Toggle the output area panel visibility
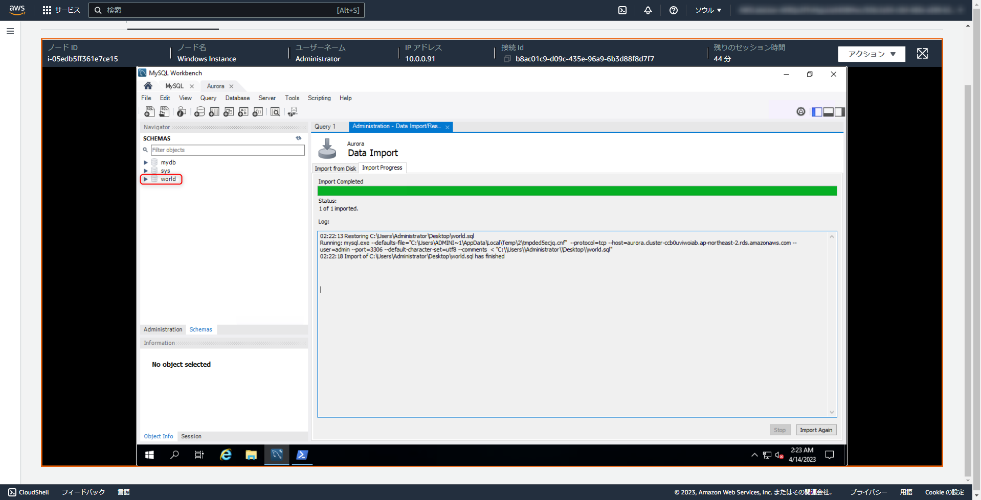The width and height of the screenshot is (981, 500). tap(828, 111)
